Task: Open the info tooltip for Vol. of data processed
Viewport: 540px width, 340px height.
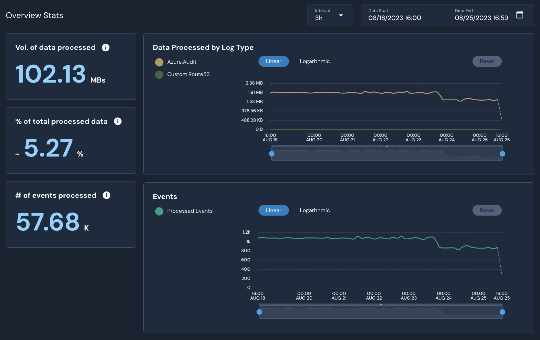Action: click(x=105, y=47)
